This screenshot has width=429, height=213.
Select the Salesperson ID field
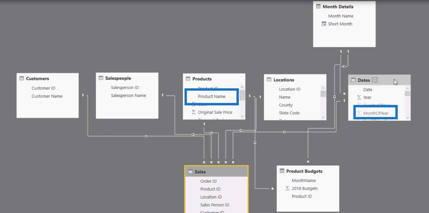point(125,88)
